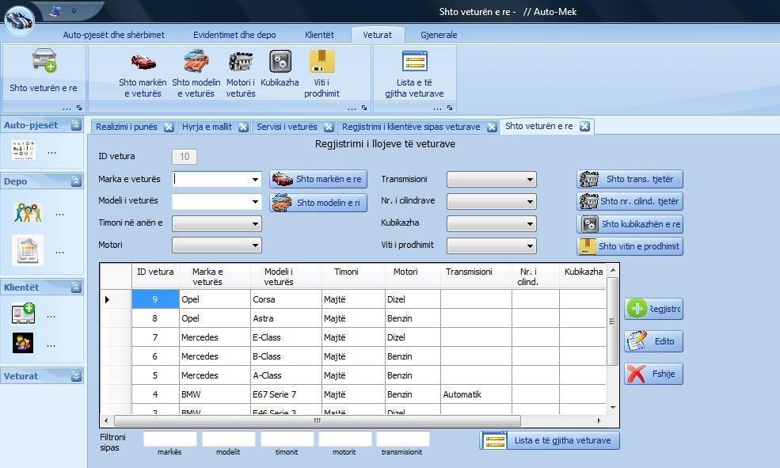Click the Shto veturën e re ribbon icon

(44, 59)
